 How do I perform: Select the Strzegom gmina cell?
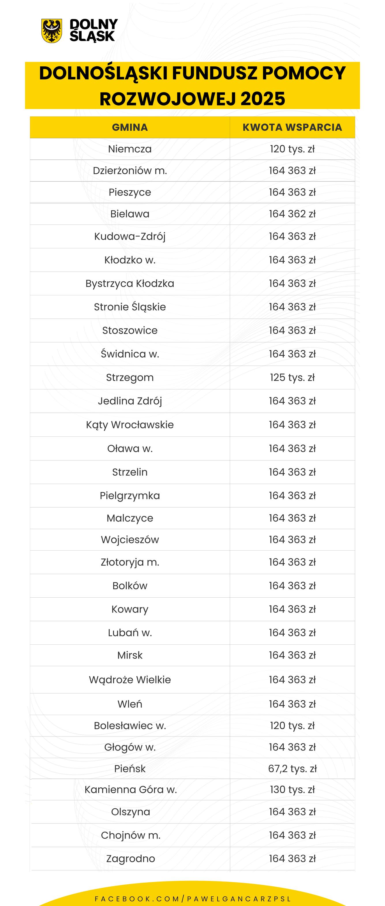[x=130, y=377]
